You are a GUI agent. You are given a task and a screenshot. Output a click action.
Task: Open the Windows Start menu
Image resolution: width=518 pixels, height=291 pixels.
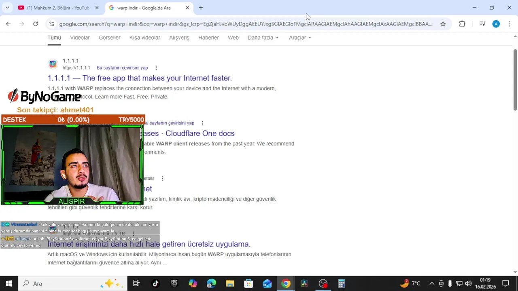(9, 283)
